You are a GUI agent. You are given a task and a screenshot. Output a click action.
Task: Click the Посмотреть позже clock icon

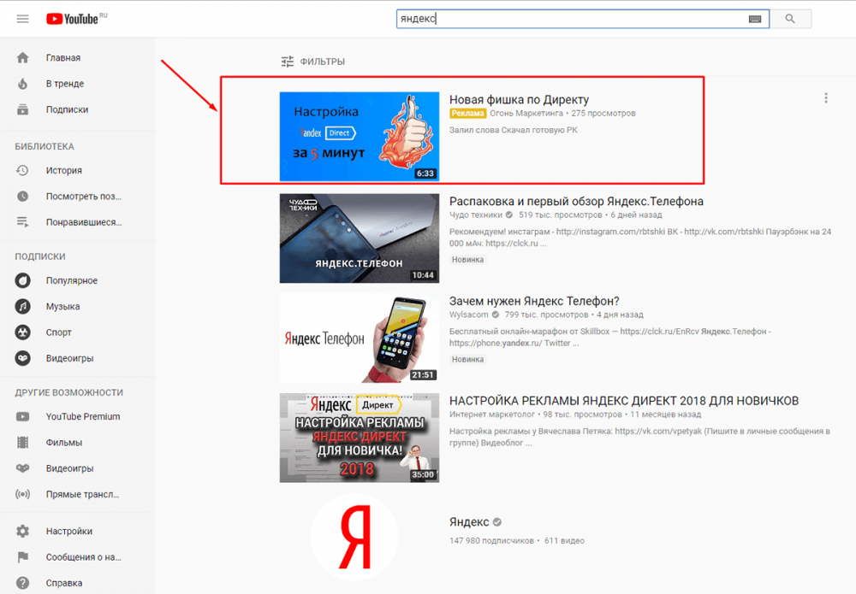coord(22,197)
